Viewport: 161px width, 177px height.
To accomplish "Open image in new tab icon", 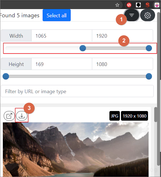I will 9,116.
